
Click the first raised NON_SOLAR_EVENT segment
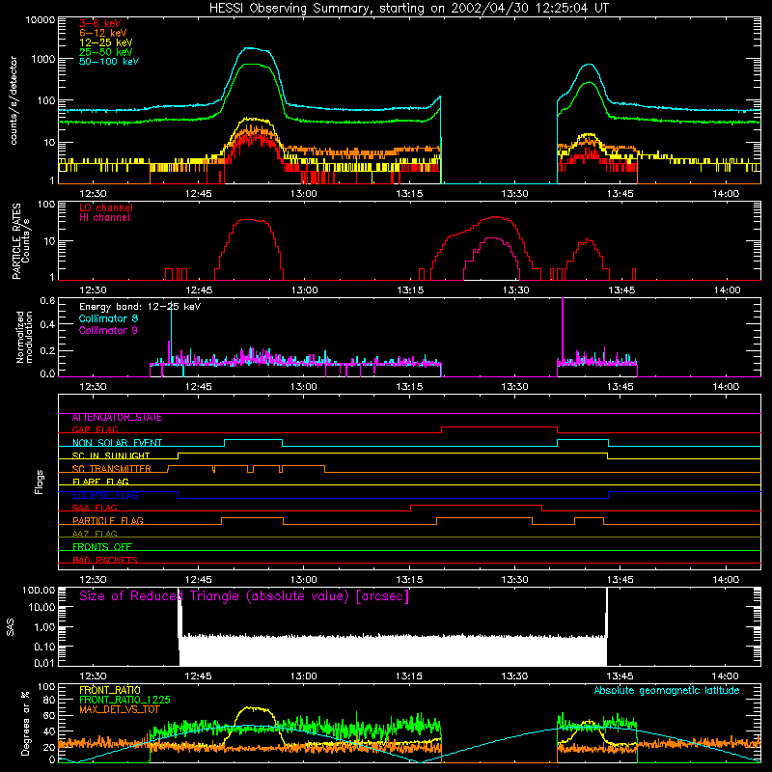[x=253, y=440]
